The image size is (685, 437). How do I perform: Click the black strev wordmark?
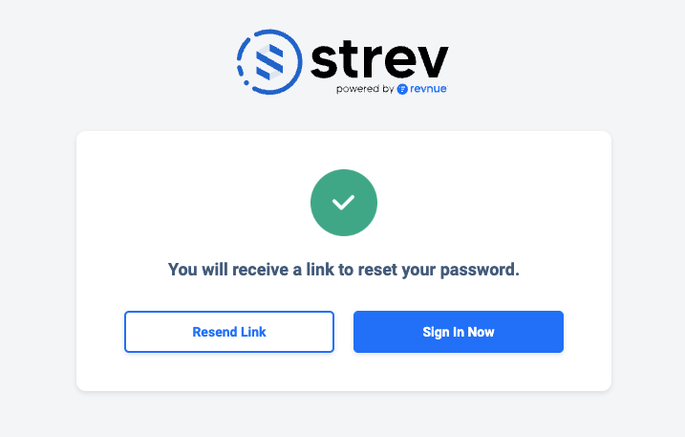pos(379,59)
